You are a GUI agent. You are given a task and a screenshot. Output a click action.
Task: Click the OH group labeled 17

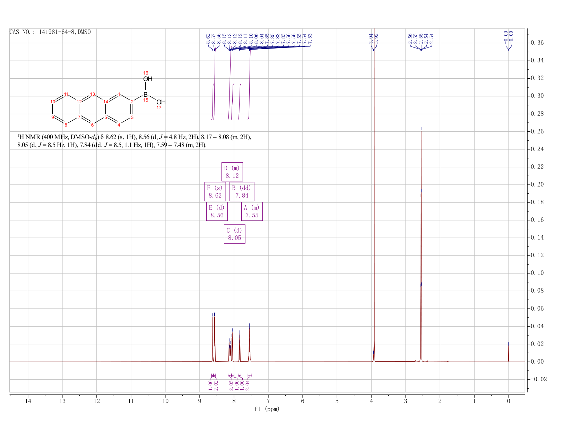tap(161, 102)
